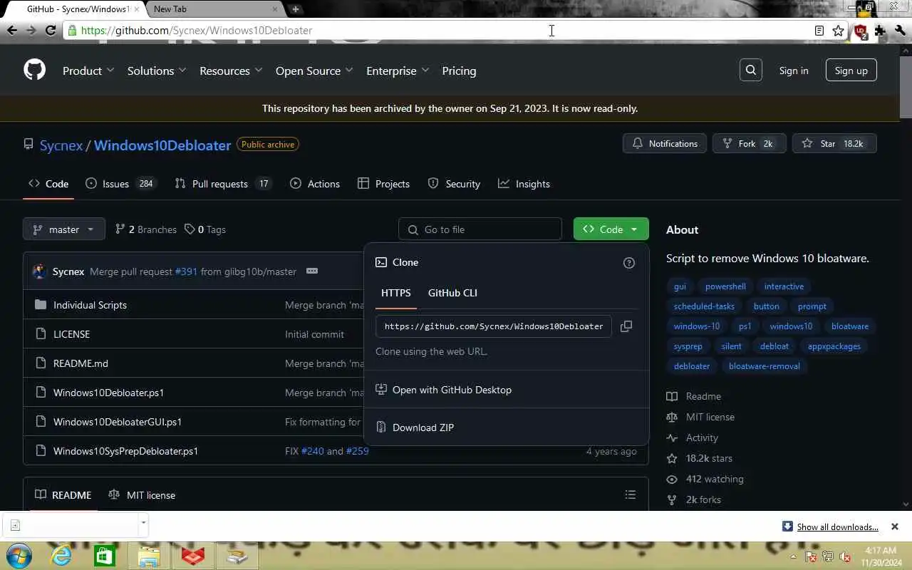Click Download ZIP
The height and width of the screenshot is (570, 912).
tap(423, 427)
